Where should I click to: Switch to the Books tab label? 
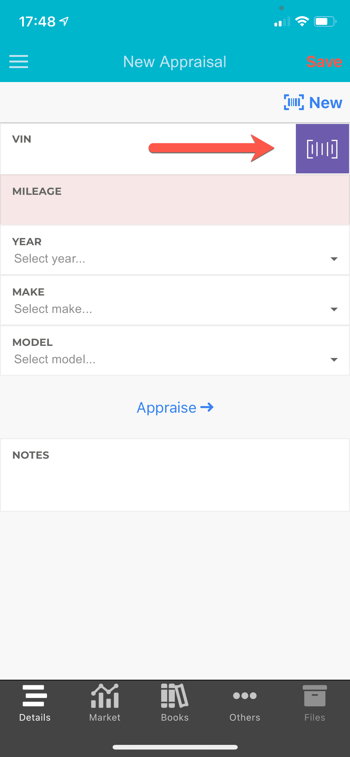click(x=175, y=717)
